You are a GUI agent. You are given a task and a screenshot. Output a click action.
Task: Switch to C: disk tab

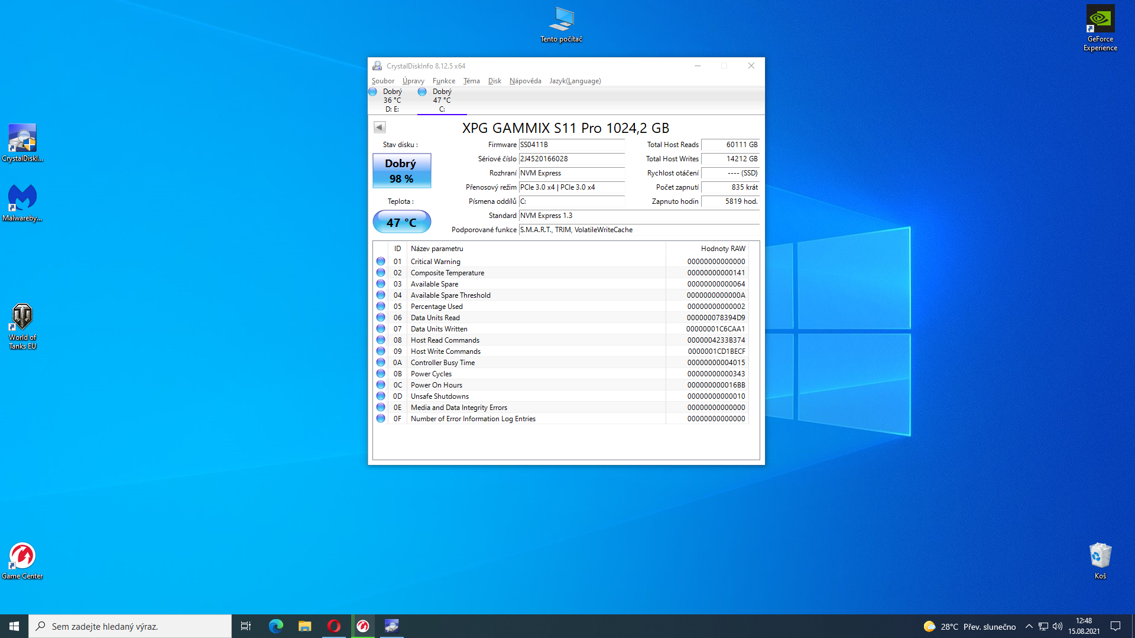pos(442,100)
